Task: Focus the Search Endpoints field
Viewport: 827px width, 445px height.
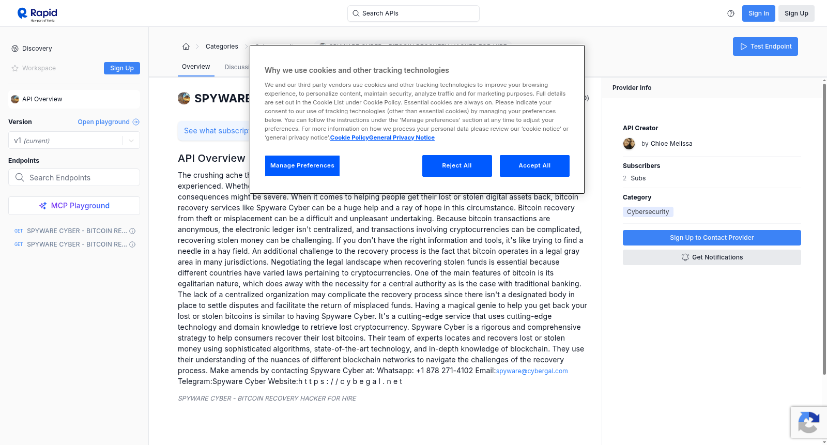Action: tap(74, 177)
